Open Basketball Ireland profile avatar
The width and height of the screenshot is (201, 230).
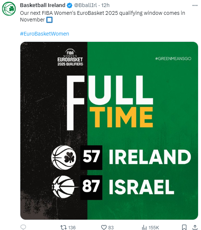pos(9,9)
